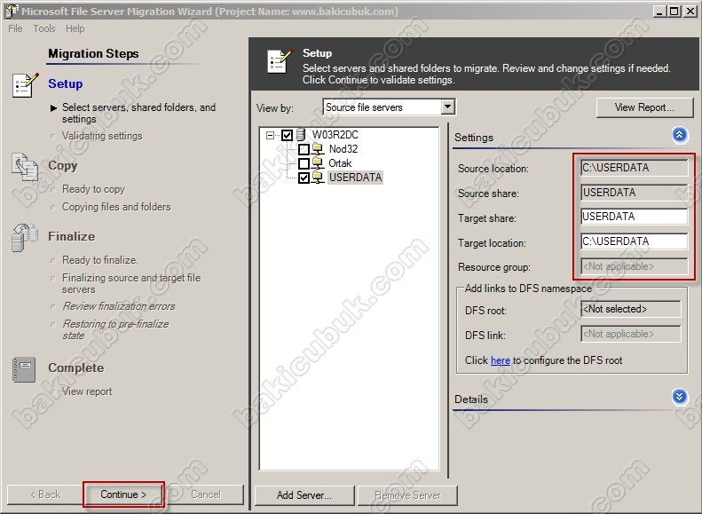Click 'Review finalization errors' step text

119,306
